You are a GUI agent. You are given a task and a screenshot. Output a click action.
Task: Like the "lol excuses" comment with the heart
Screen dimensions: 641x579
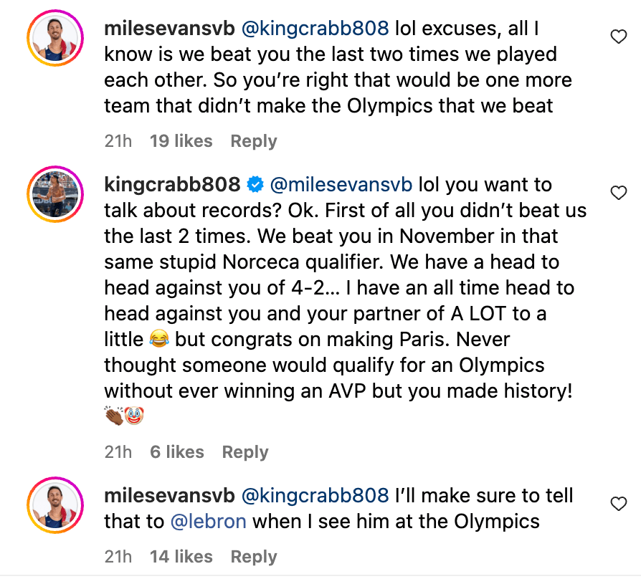618,37
